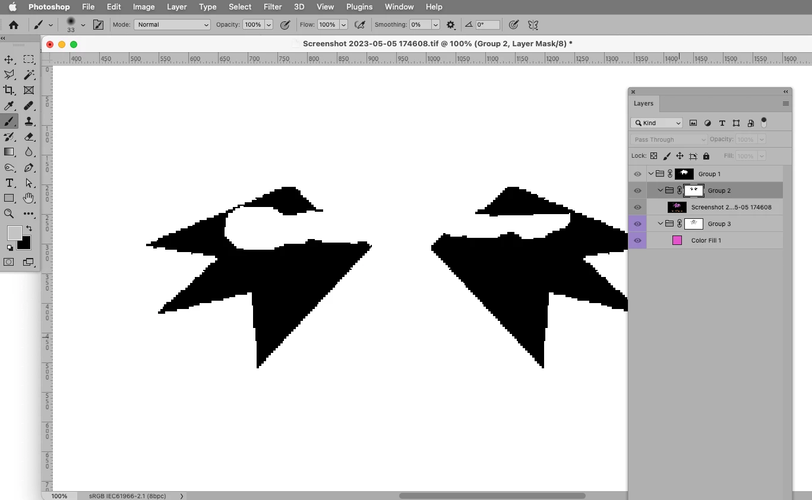
Task: Toggle the Brush Settings panel
Action: coord(99,25)
